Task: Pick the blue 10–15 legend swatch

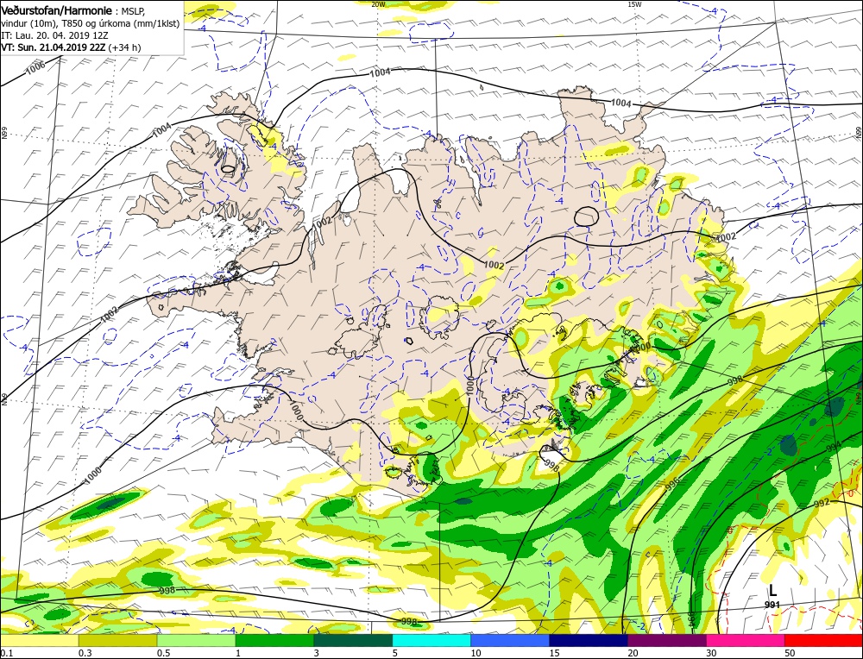Action: pos(510,640)
